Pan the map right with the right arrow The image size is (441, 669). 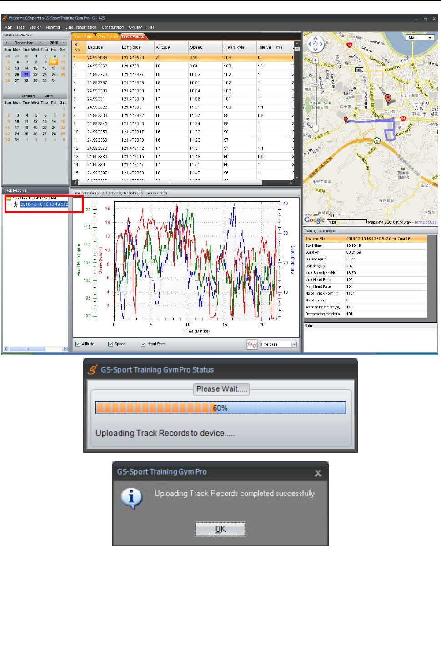(321, 44)
